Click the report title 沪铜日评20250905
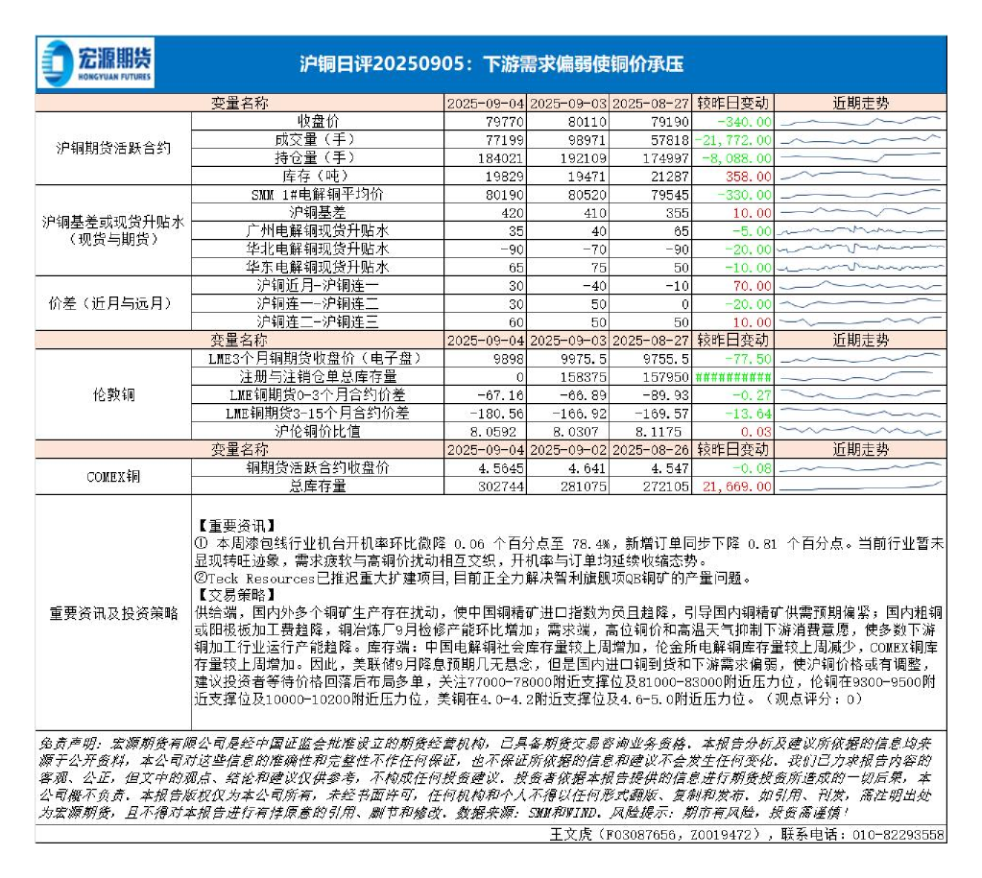The width and height of the screenshot is (982, 878). pyautogui.click(x=491, y=64)
